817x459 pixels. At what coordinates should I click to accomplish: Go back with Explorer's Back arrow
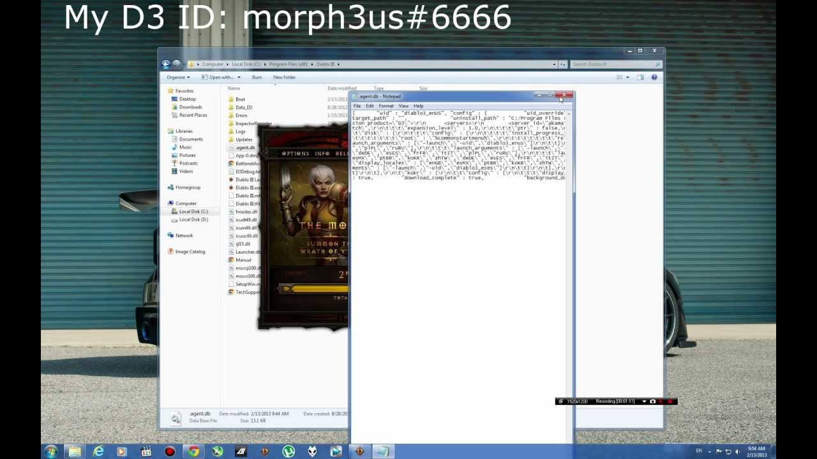tap(166, 64)
